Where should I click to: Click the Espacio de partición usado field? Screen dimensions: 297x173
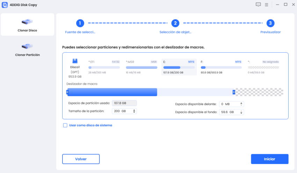tap(124, 103)
